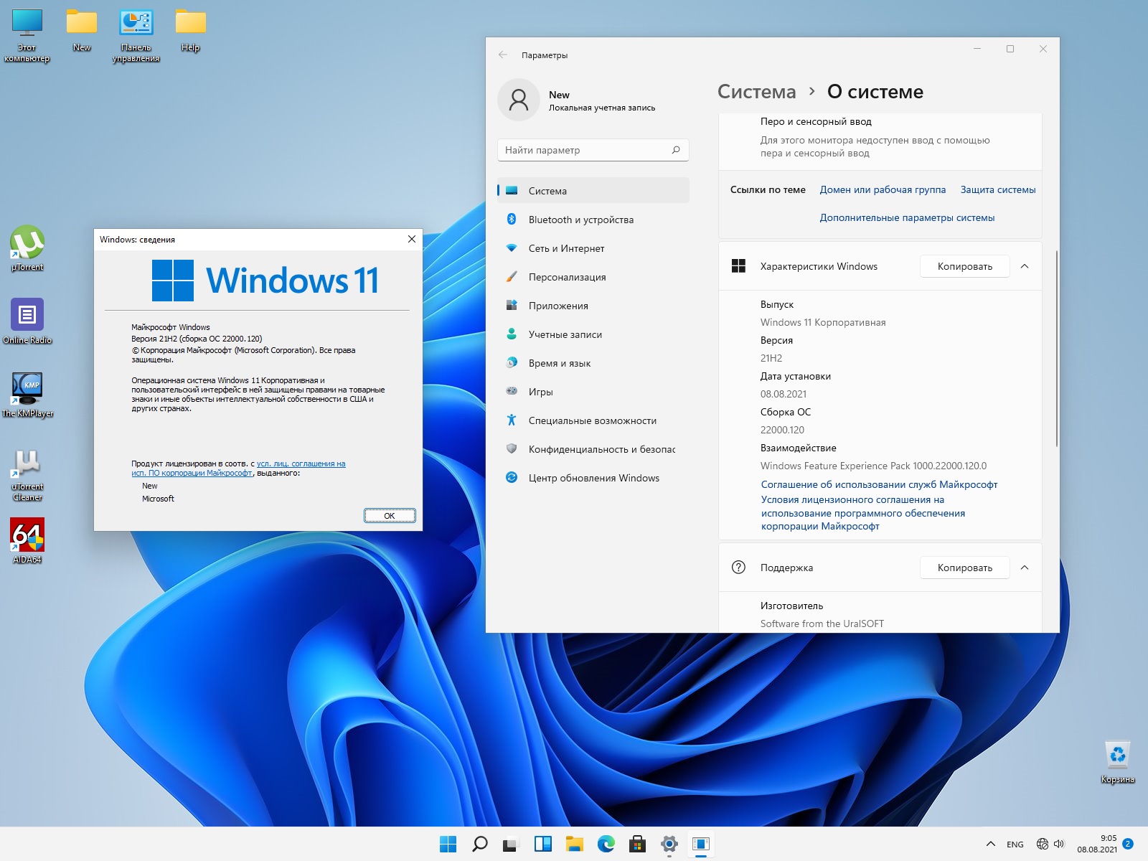Open 'Соглашение об использовании служб Майкрософт' link

[x=879, y=484]
